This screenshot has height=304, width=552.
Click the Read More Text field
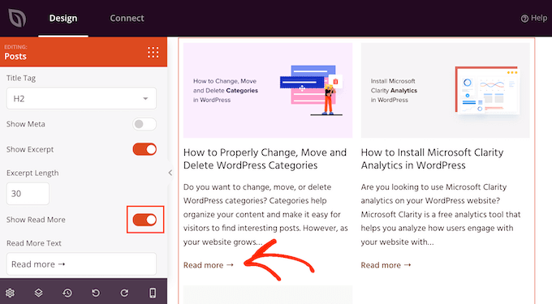point(81,264)
